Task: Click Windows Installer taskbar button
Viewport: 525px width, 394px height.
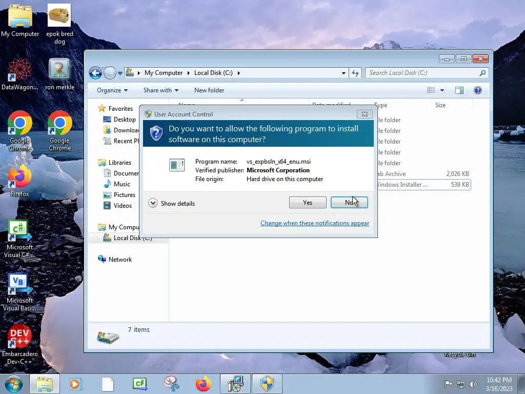Action: click(x=235, y=384)
